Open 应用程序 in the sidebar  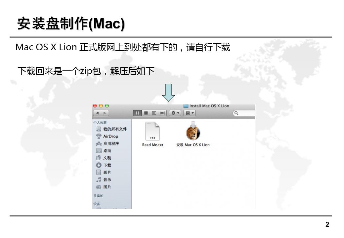[x=107, y=143]
